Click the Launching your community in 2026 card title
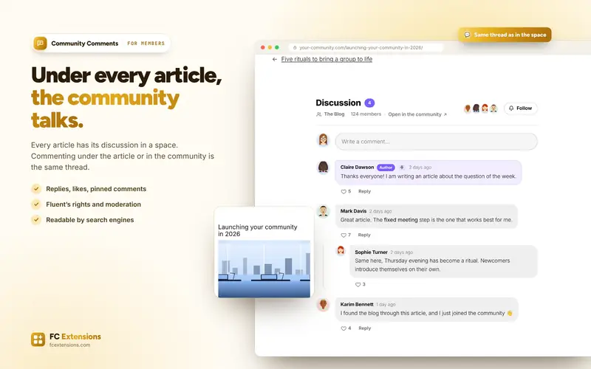Screen dimensions: 591x369 257,230
